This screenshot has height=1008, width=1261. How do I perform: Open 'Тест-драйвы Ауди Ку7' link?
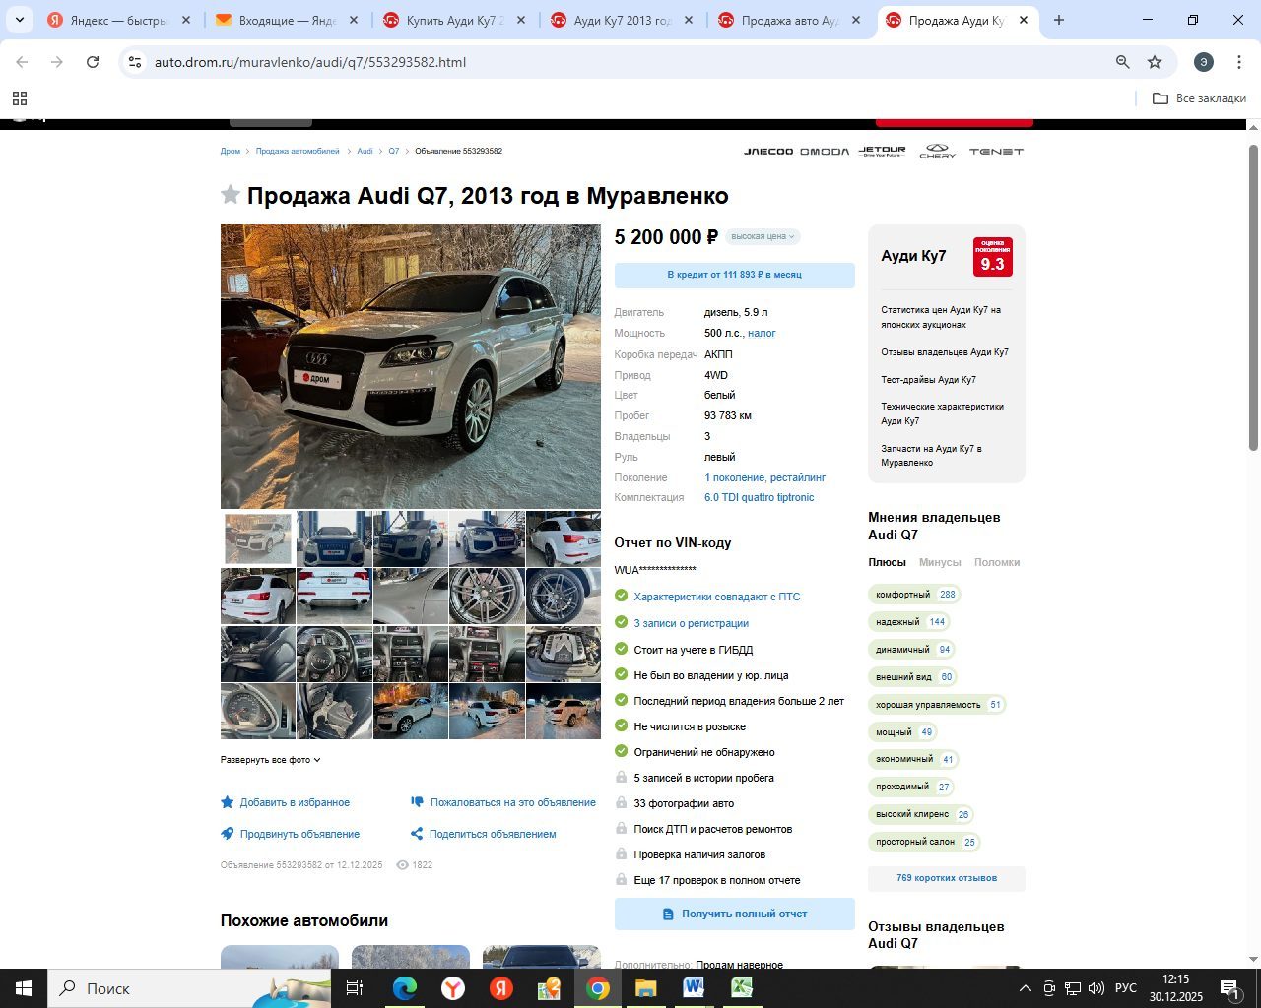[x=929, y=380]
